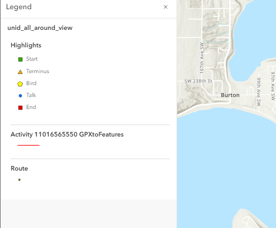Click the Terminus legend label
The width and height of the screenshot is (276, 228).
(x=38, y=71)
